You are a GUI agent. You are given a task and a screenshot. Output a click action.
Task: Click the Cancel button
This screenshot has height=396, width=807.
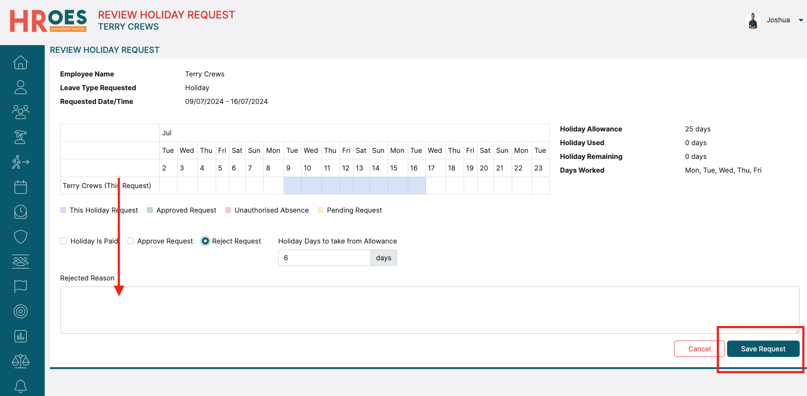click(699, 349)
